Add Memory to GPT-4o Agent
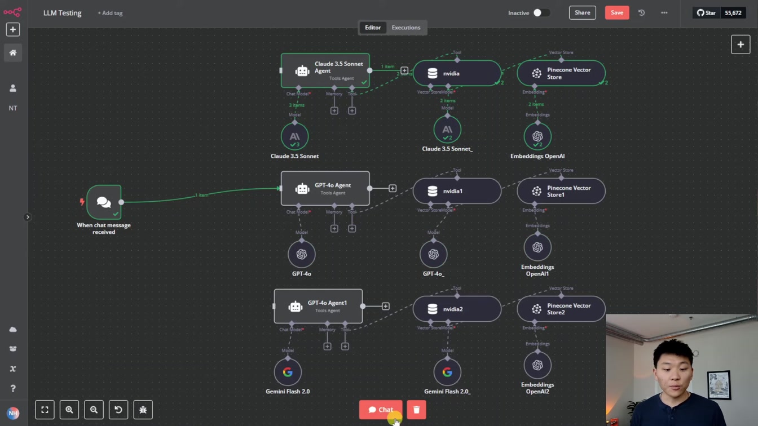The height and width of the screenshot is (426, 758). pyautogui.click(x=334, y=228)
